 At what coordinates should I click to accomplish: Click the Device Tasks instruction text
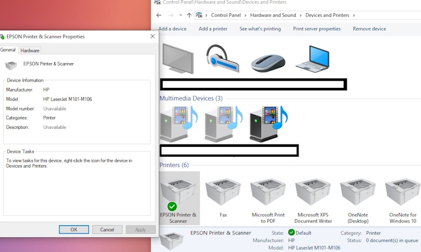coord(69,163)
